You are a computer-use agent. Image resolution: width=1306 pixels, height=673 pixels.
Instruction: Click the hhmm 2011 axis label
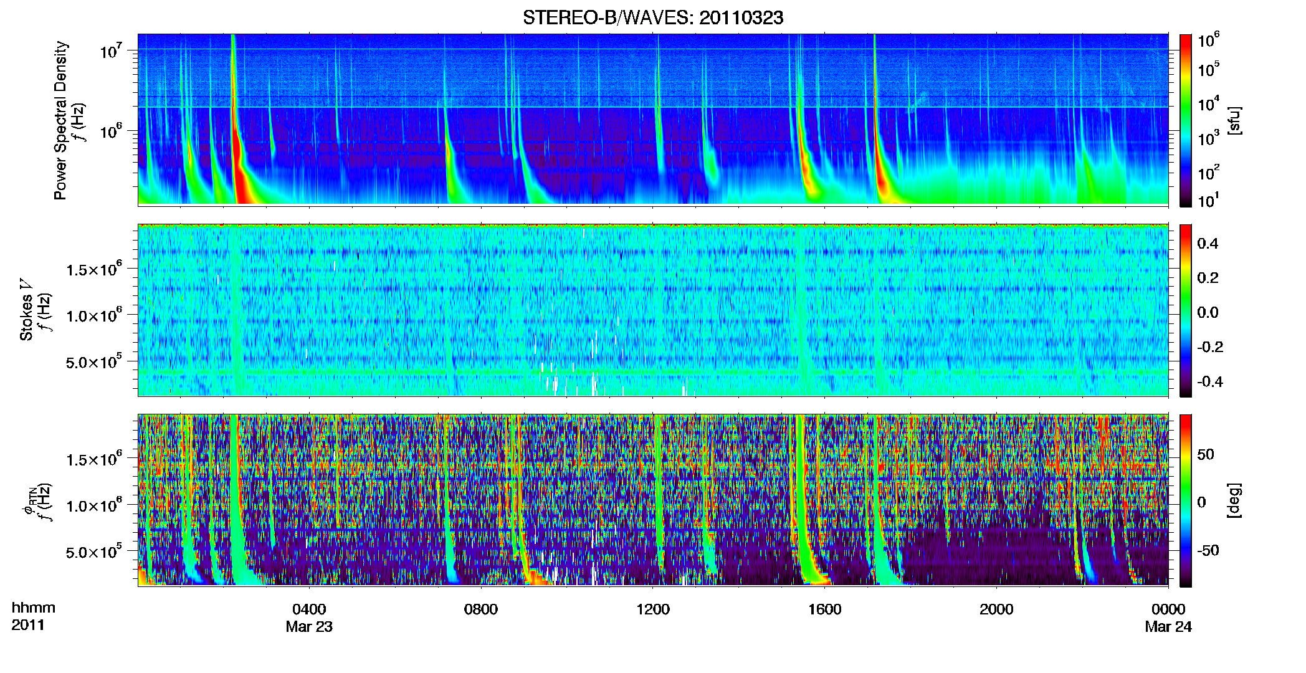pyautogui.click(x=34, y=616)
